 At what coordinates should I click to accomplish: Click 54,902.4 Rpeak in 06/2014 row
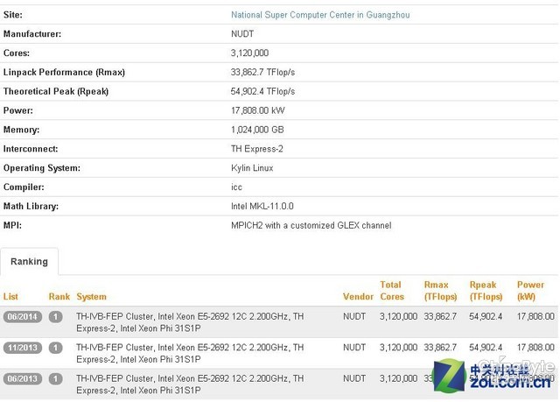pyautogui.click(x=486, y=316)
